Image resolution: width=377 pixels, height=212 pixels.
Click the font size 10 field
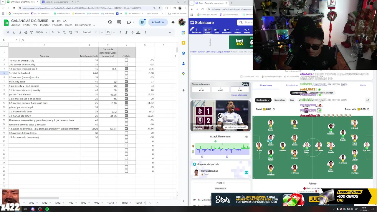[x=108, y=32]
